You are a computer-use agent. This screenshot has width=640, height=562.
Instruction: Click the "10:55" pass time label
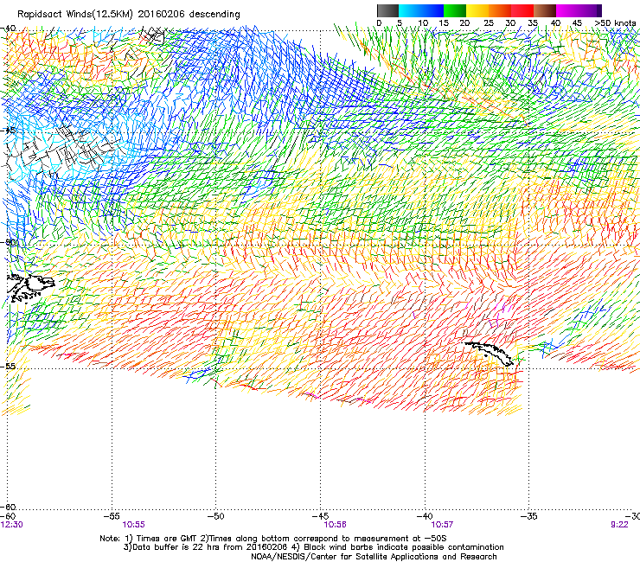(134, 525)
